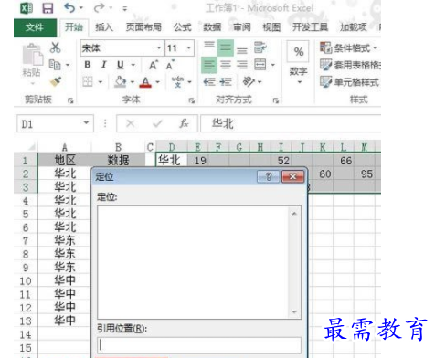Click the 引用位置 reference input field
The height and width of the screenshot is (358, 435).
click(199, 345)
